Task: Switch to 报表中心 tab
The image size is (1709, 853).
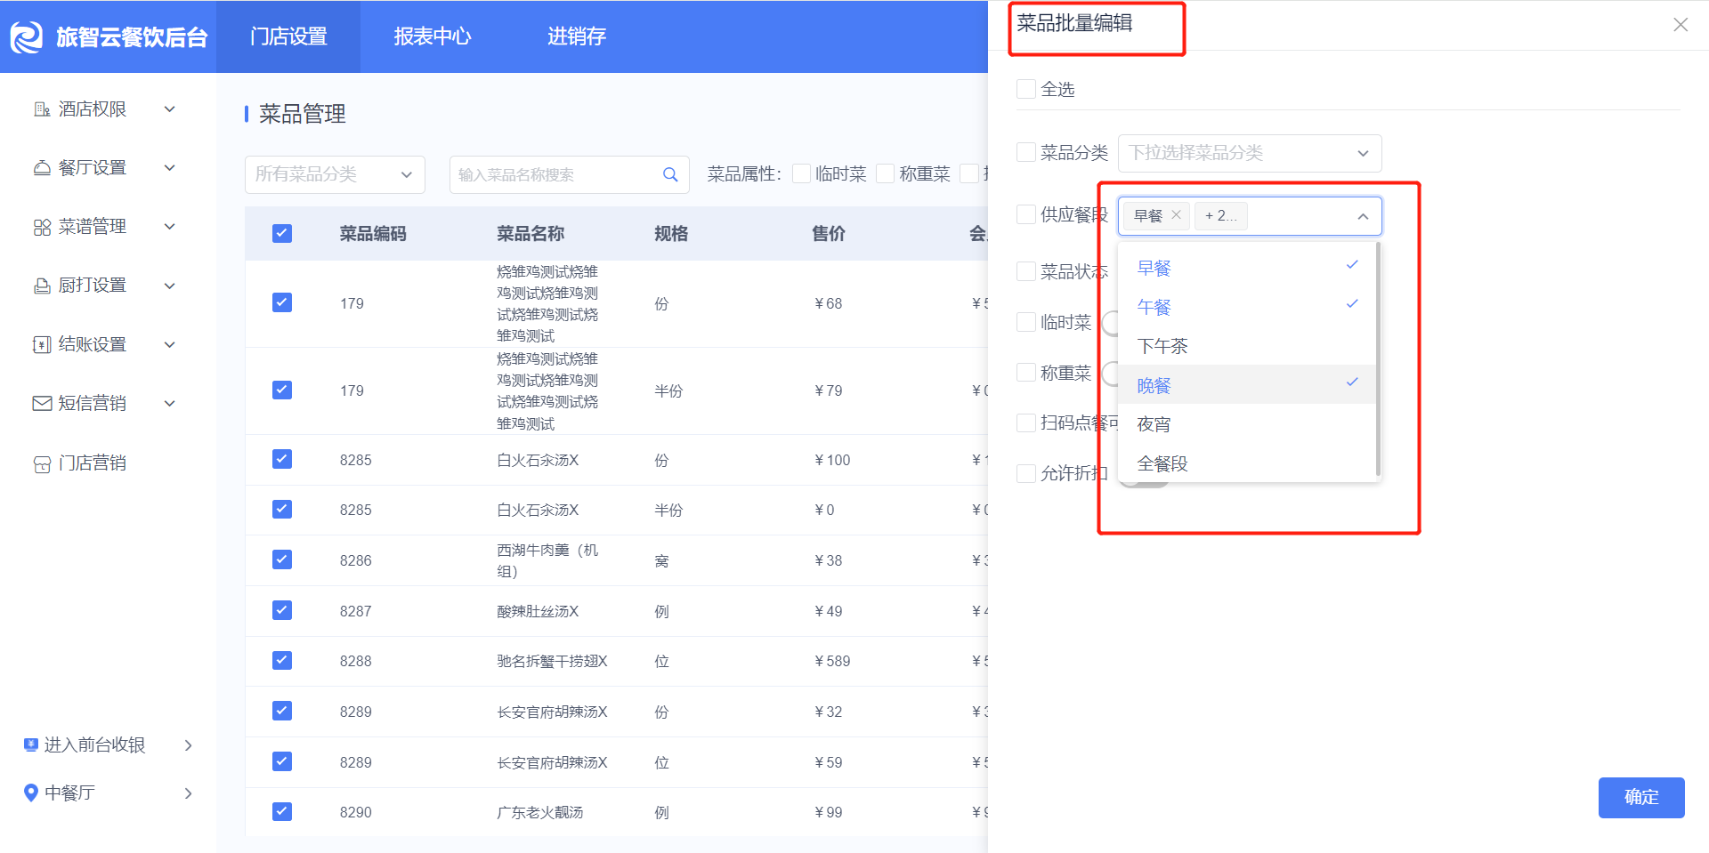Action: tap(433, 36)
